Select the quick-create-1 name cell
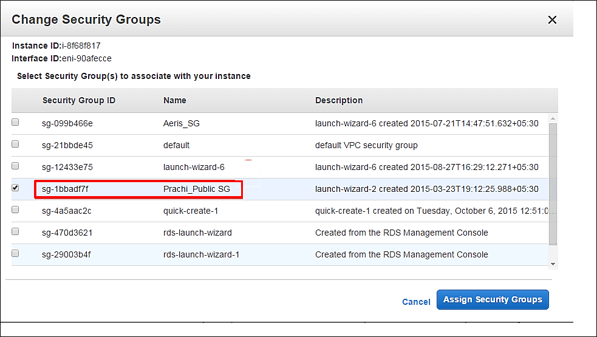 [x=189, y=211]
